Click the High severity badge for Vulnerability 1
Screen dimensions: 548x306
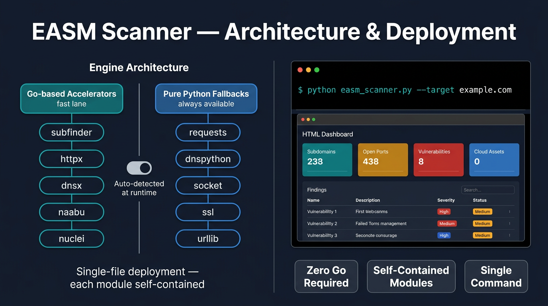pyautogui.click(x=444, y=212)
